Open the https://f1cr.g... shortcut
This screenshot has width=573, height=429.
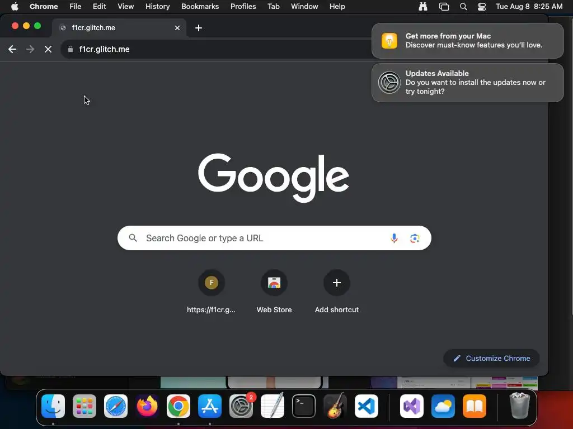211,292
